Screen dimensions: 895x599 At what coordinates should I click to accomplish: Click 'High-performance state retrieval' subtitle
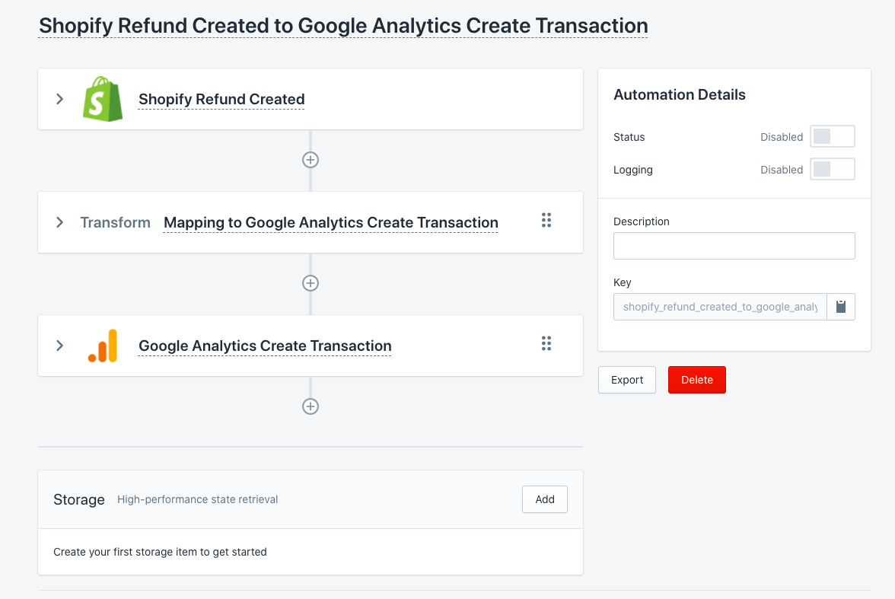click(198, 499)
